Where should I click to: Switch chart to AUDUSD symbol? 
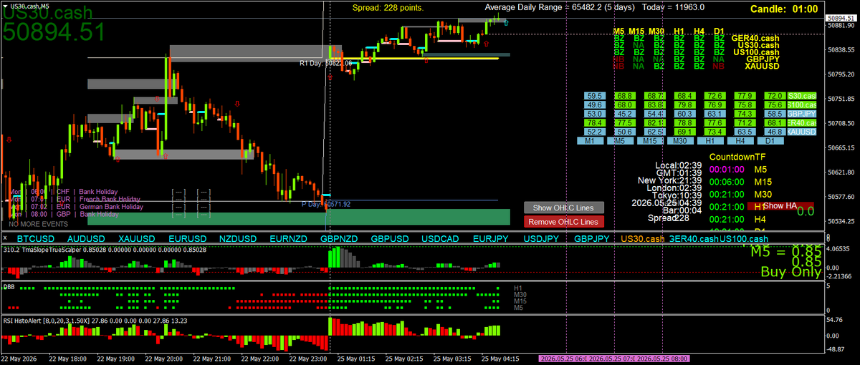(x=87, y=238)
